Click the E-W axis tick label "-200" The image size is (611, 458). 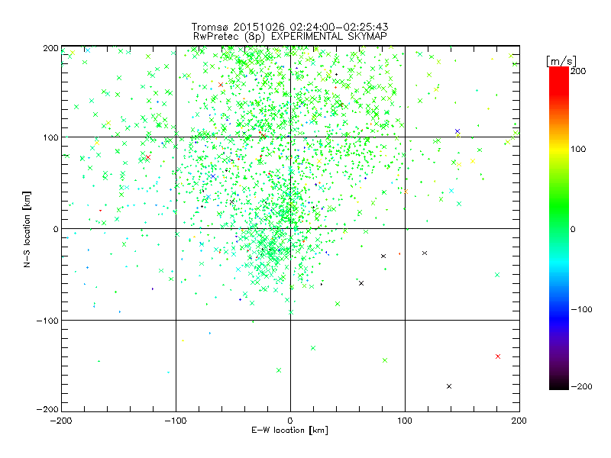[61, 421]
